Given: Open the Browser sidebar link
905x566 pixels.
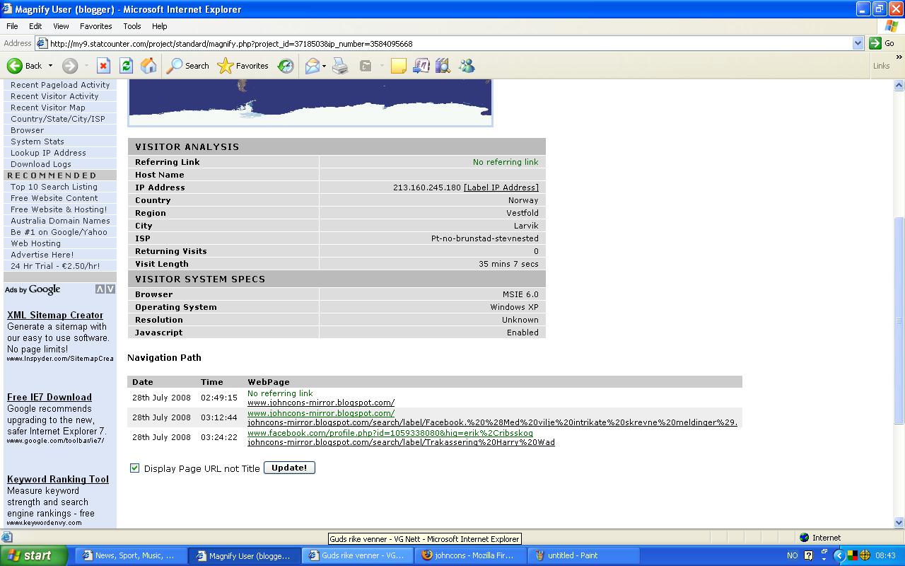Looking at the screenshot, I should point(27,130).
